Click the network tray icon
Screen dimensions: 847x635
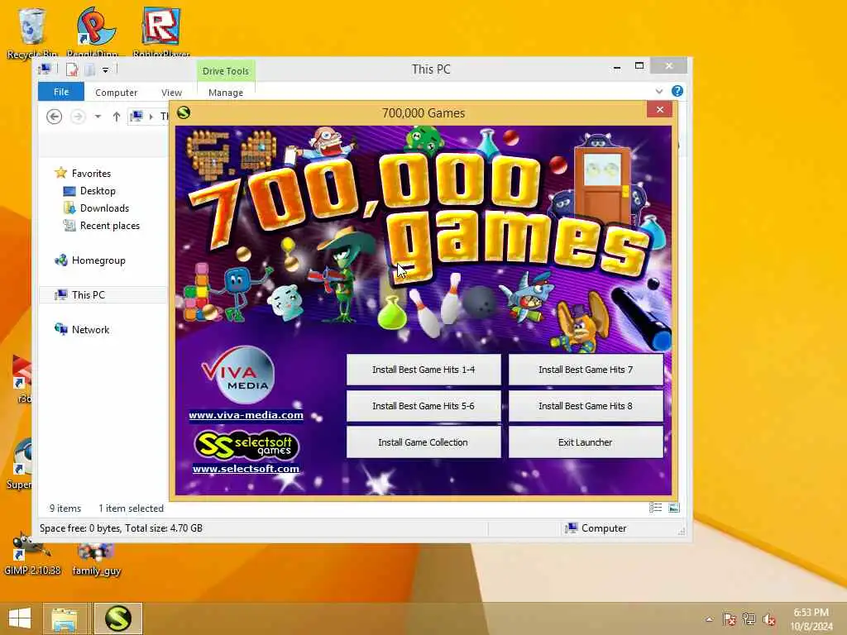click(x=749, y=619)
